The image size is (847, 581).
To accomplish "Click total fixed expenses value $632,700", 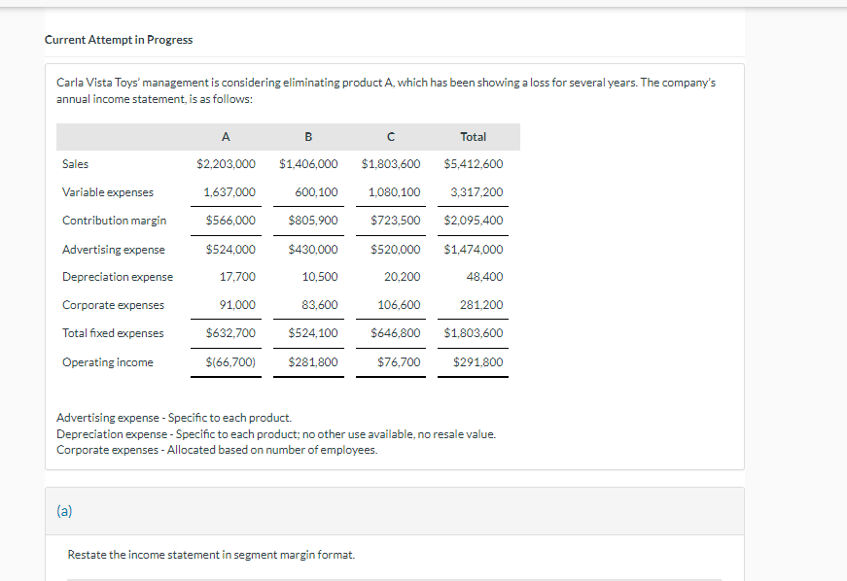I will 230,333.
